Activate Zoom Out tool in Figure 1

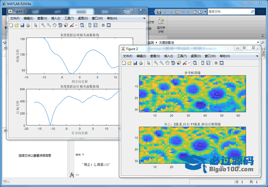[x=49, y=25]
